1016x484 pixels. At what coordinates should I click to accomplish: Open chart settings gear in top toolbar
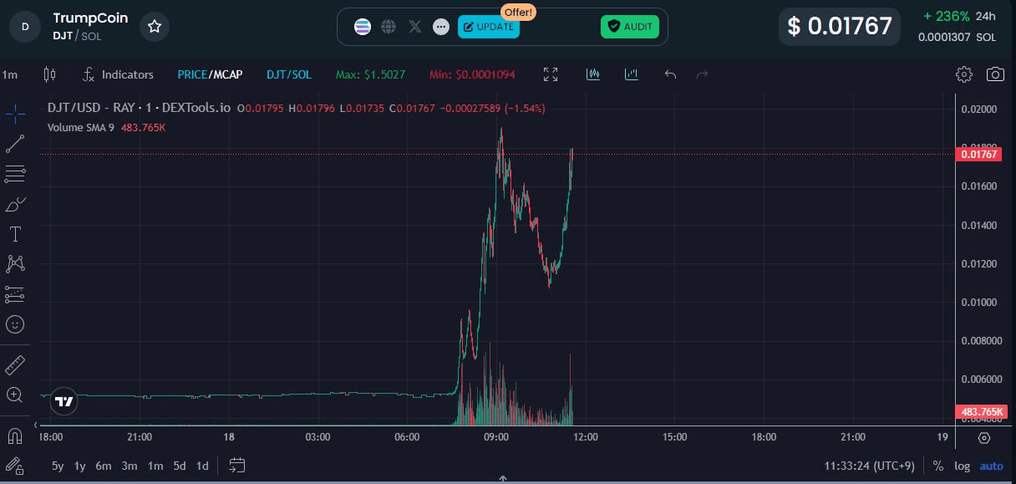tap(964, 74)
